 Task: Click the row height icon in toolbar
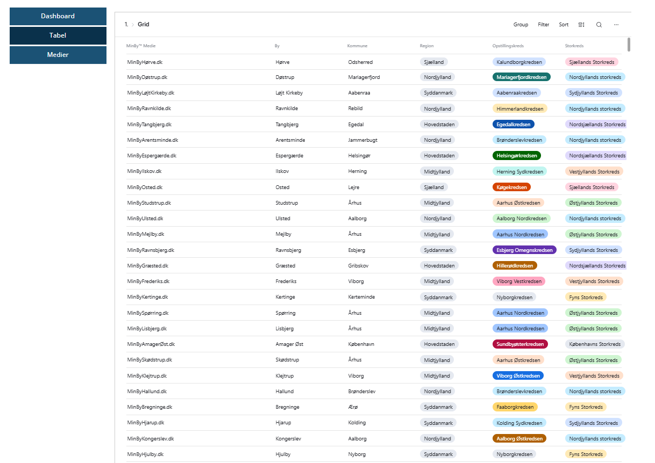click(x=581, y=25)
